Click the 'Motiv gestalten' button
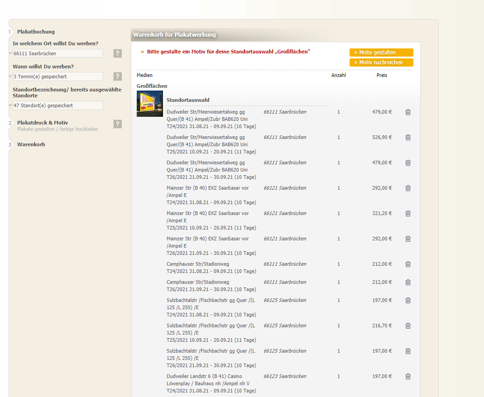Image resolution: width=484 pixels, height=397 pixels. click(381, 53)
